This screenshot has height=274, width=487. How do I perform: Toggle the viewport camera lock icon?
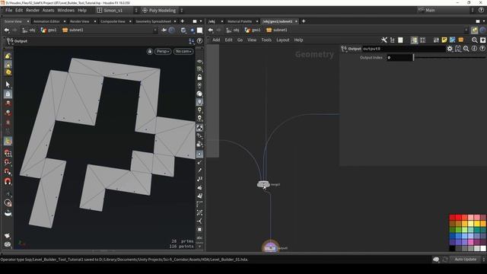click(150, 51)
